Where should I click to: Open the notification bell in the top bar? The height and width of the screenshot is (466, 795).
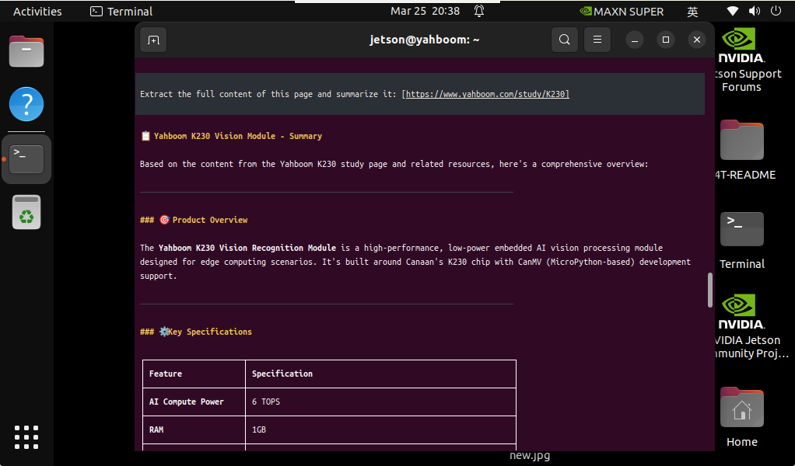(479, 11)
